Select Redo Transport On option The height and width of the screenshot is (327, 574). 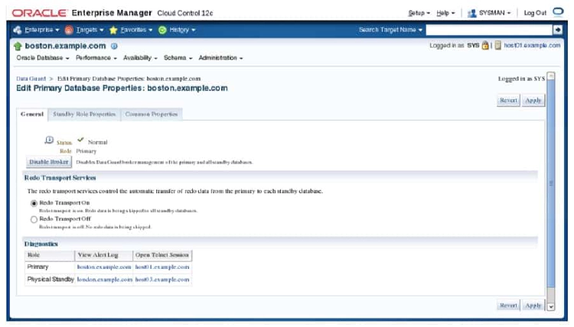click(x=34, y=203)
